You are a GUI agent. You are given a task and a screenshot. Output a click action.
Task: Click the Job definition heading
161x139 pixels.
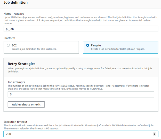pyautogui.click(x=15, y=3)
